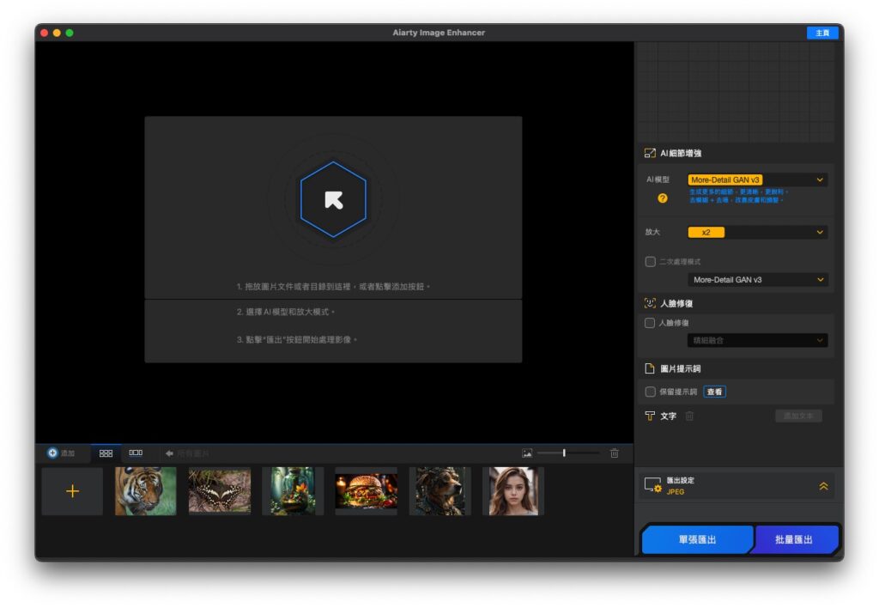Tick the 人臉修復 checkbox

click(x=650, y=323)
